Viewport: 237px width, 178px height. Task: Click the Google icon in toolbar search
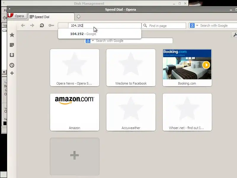pyautogui.click(x=192, y=26)
